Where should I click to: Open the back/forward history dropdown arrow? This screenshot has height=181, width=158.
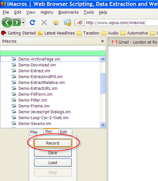click(x=23, y=23)
